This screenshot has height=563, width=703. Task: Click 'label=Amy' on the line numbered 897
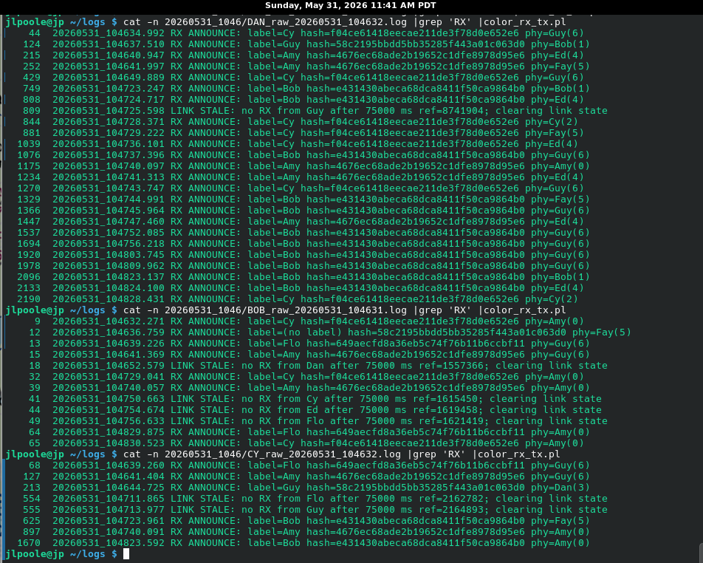pos(275,532)
